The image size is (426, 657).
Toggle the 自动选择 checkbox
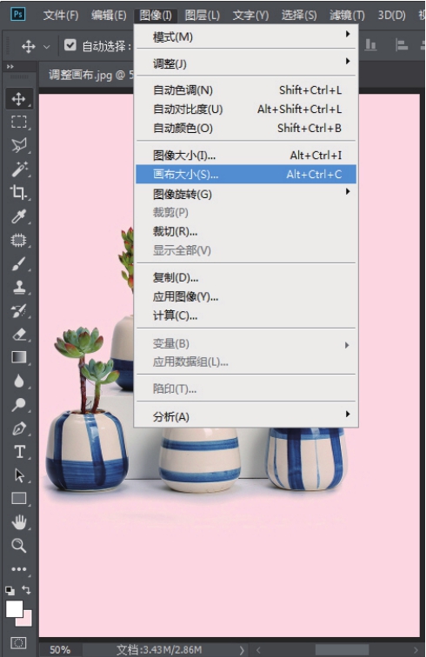(70, 45)
